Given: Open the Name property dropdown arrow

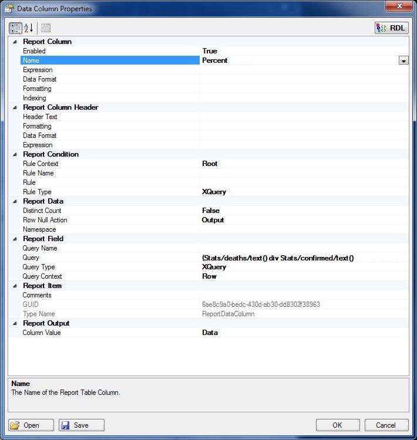Looking at the screenshot, I should [403, 60].
